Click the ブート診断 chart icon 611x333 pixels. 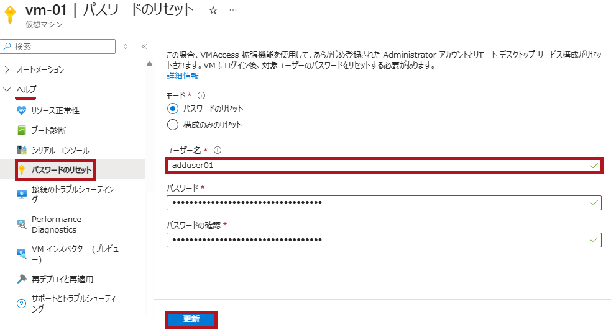[21, 130]
